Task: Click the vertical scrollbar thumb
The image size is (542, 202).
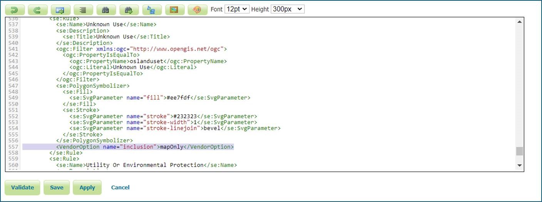Action: point(520,151)
